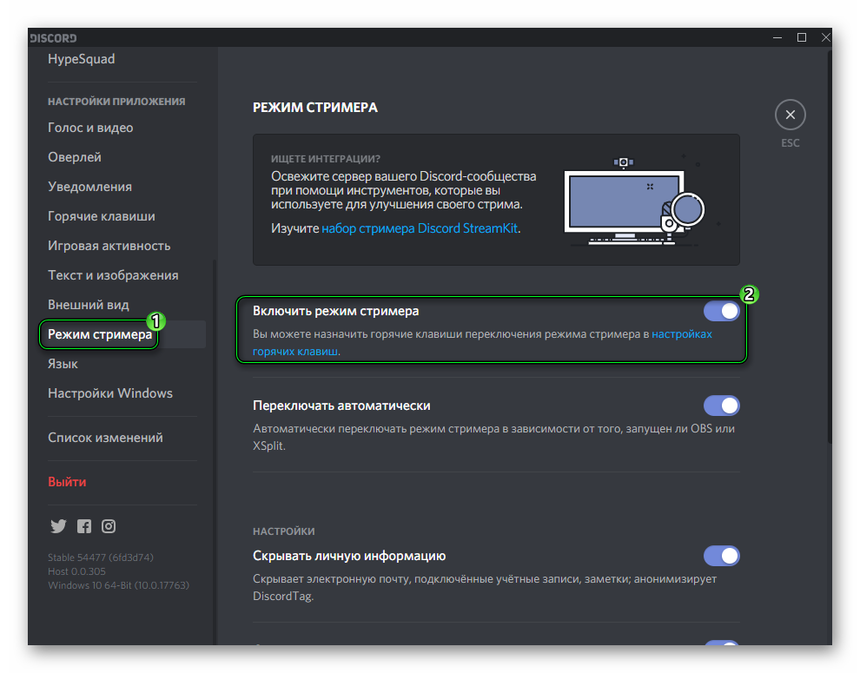Click 'Host 0.0.305' version text
860x673 pixels.
tap(76, 571)
